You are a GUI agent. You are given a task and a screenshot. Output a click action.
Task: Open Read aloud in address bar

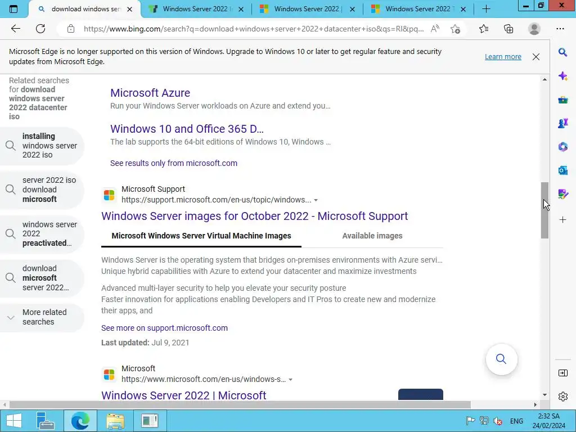tap(435, 29)
